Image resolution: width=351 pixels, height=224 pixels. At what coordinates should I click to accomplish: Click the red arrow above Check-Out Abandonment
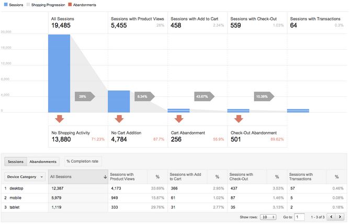click(238, 119)
